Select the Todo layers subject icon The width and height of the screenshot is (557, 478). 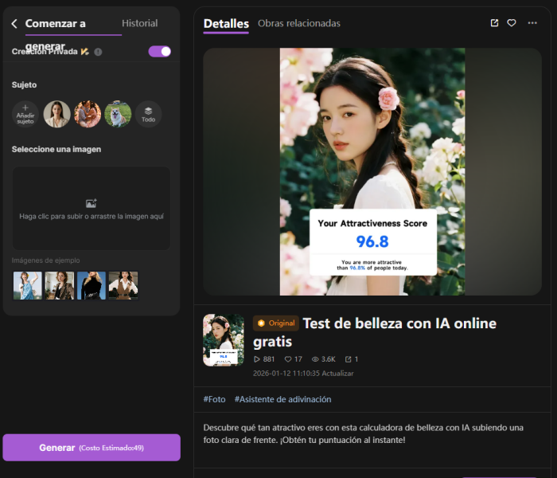click(148, 114)
